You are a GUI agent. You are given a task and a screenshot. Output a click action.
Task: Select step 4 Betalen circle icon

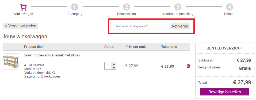click(x=230, y=7)
